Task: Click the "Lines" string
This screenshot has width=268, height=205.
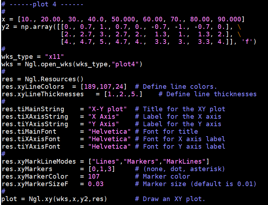Action: coord(105,162)
